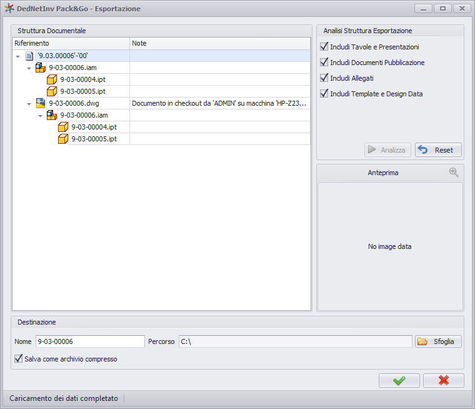
Task: Click the Percorso path field
Action: tap(296, 341)
